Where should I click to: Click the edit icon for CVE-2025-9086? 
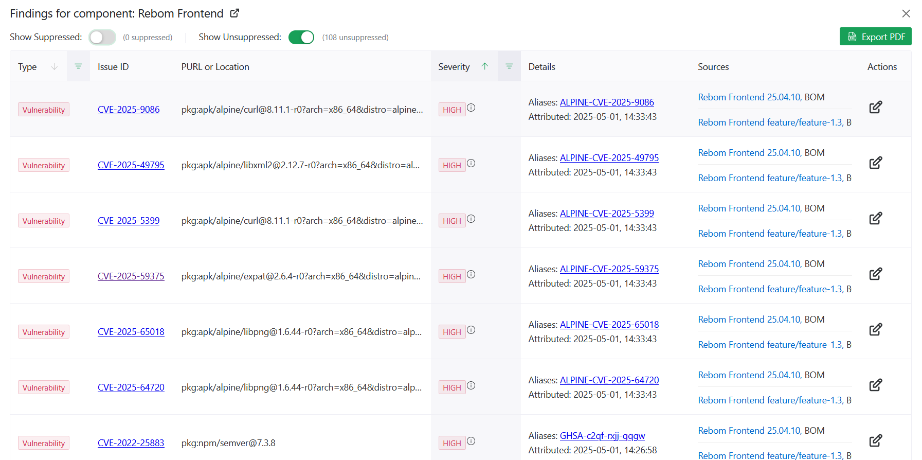[x=875, y=108]
